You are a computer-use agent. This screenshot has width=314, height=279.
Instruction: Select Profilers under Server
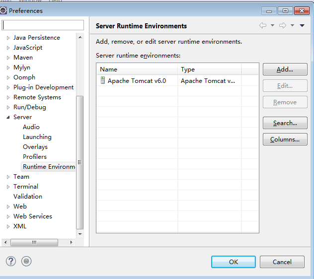pos(35,157)
